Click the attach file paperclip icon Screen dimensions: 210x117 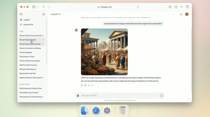click(x=78, y=95)
